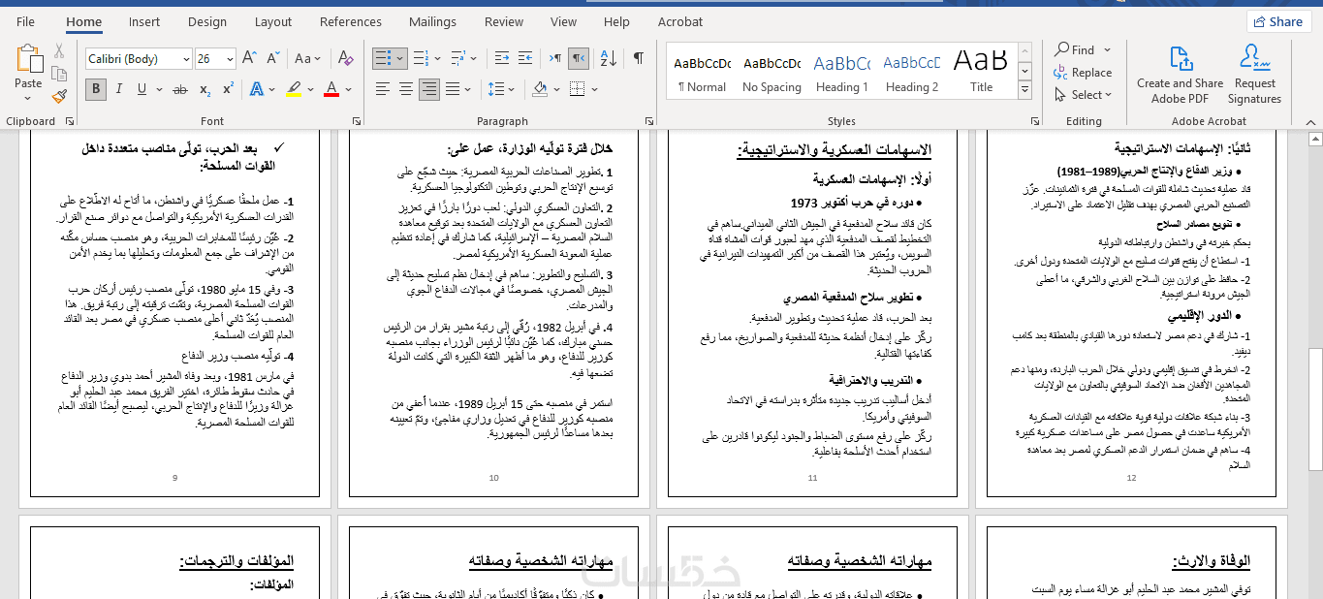Switch to the Layout tab
Screen dimensions: 1323x599
[x=273, y=21]
